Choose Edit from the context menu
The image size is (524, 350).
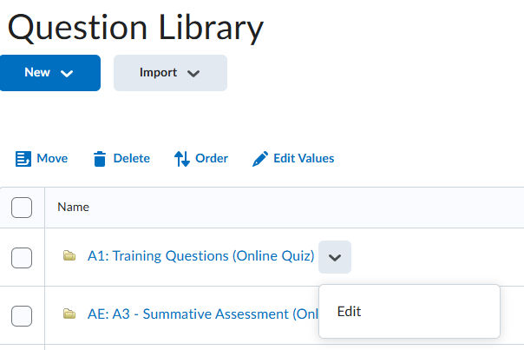[x=349, y=312]
